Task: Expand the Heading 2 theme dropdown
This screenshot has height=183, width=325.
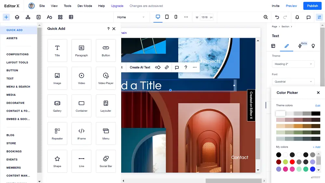Action: click(293, 64)
